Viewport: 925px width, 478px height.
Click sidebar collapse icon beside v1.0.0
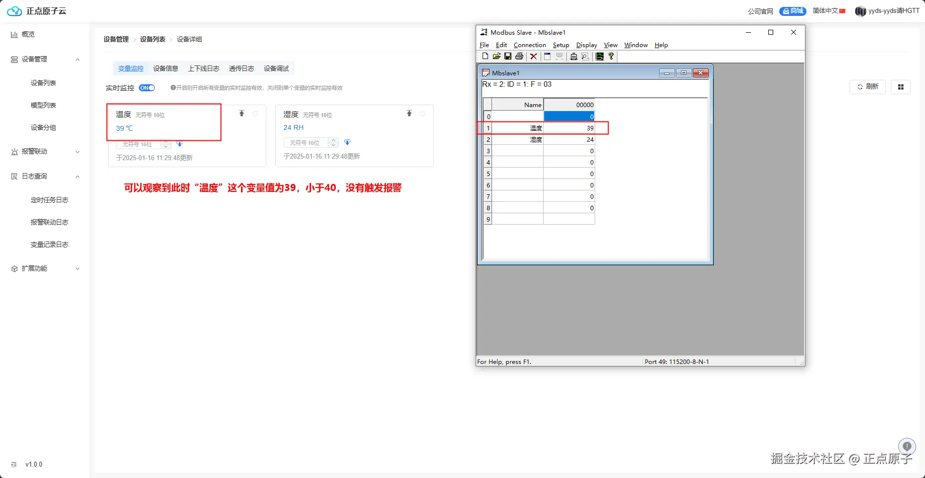pos(14,465)
